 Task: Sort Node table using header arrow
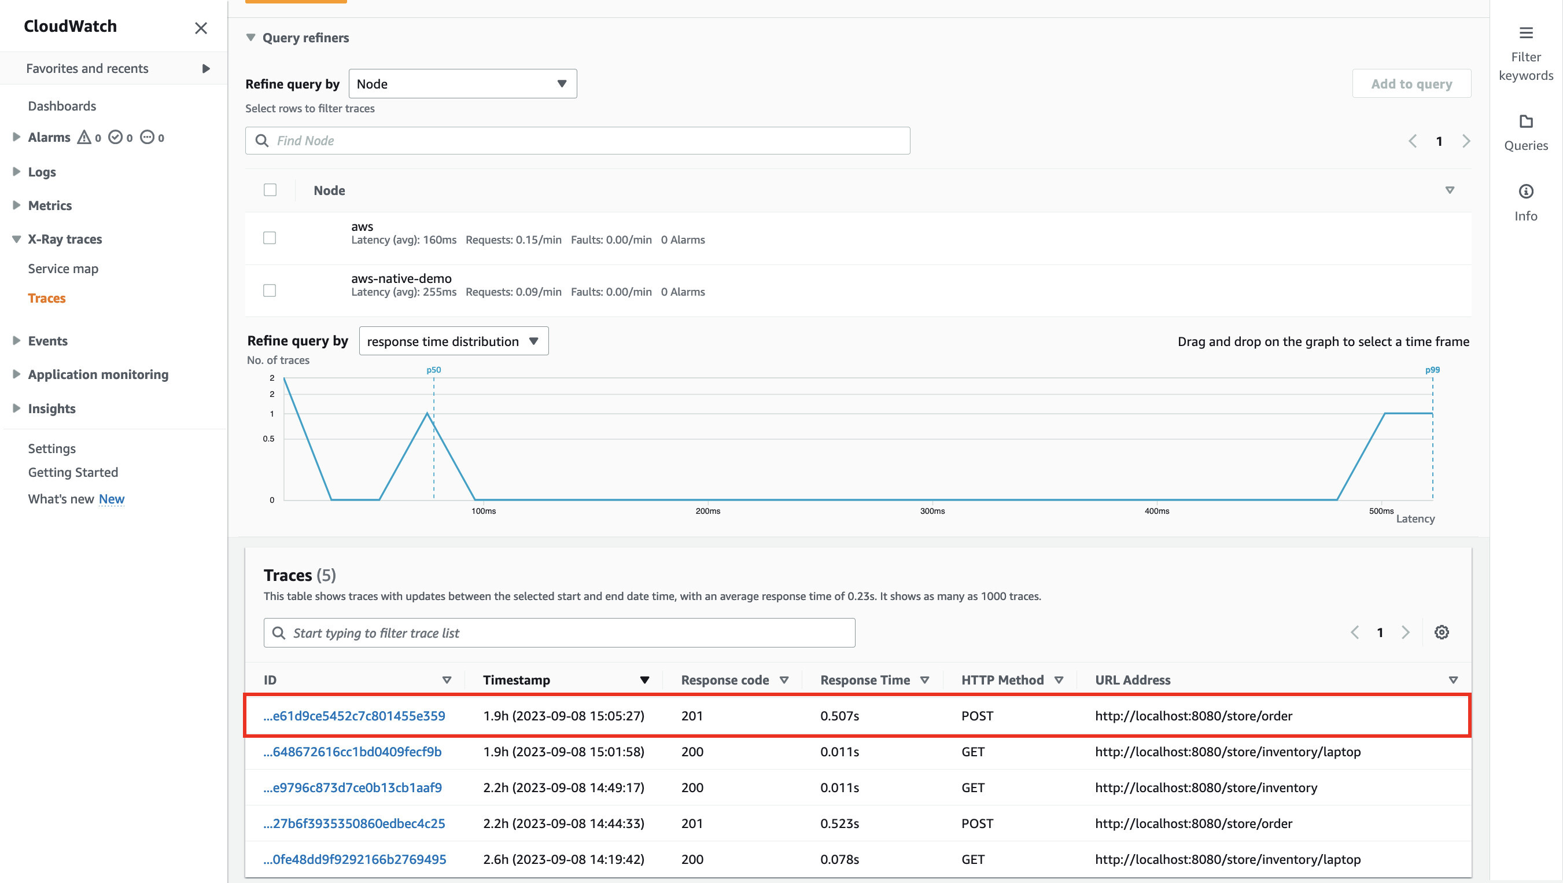(1450, 190)
